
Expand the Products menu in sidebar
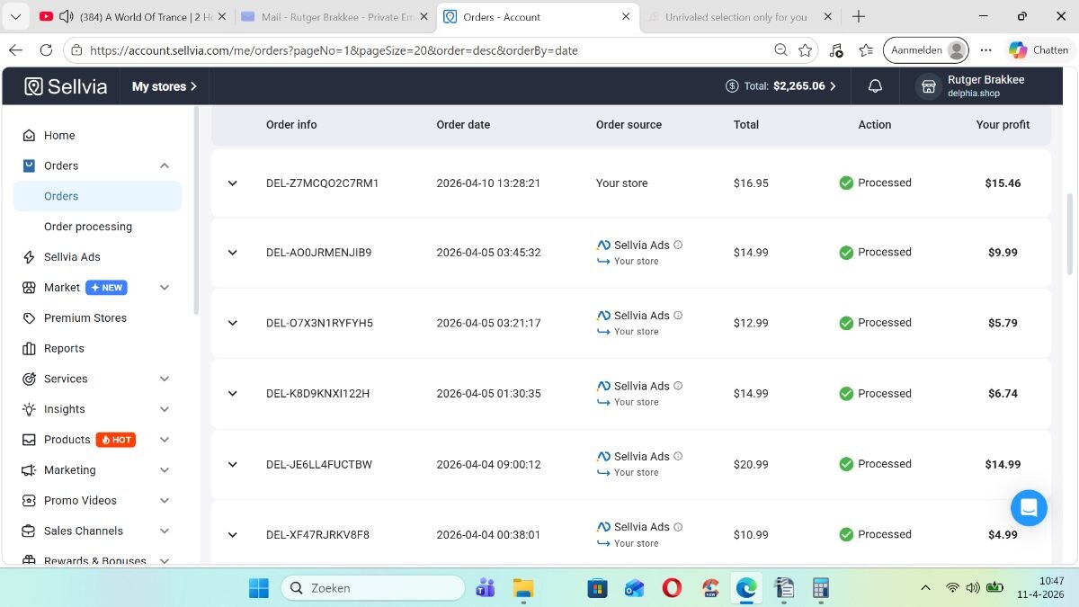[x=165, y=440]
